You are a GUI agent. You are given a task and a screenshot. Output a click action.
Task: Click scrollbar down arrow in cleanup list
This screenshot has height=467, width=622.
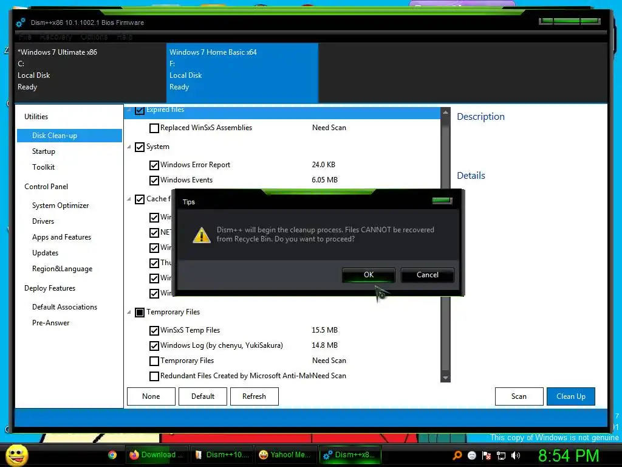[445, 378]
